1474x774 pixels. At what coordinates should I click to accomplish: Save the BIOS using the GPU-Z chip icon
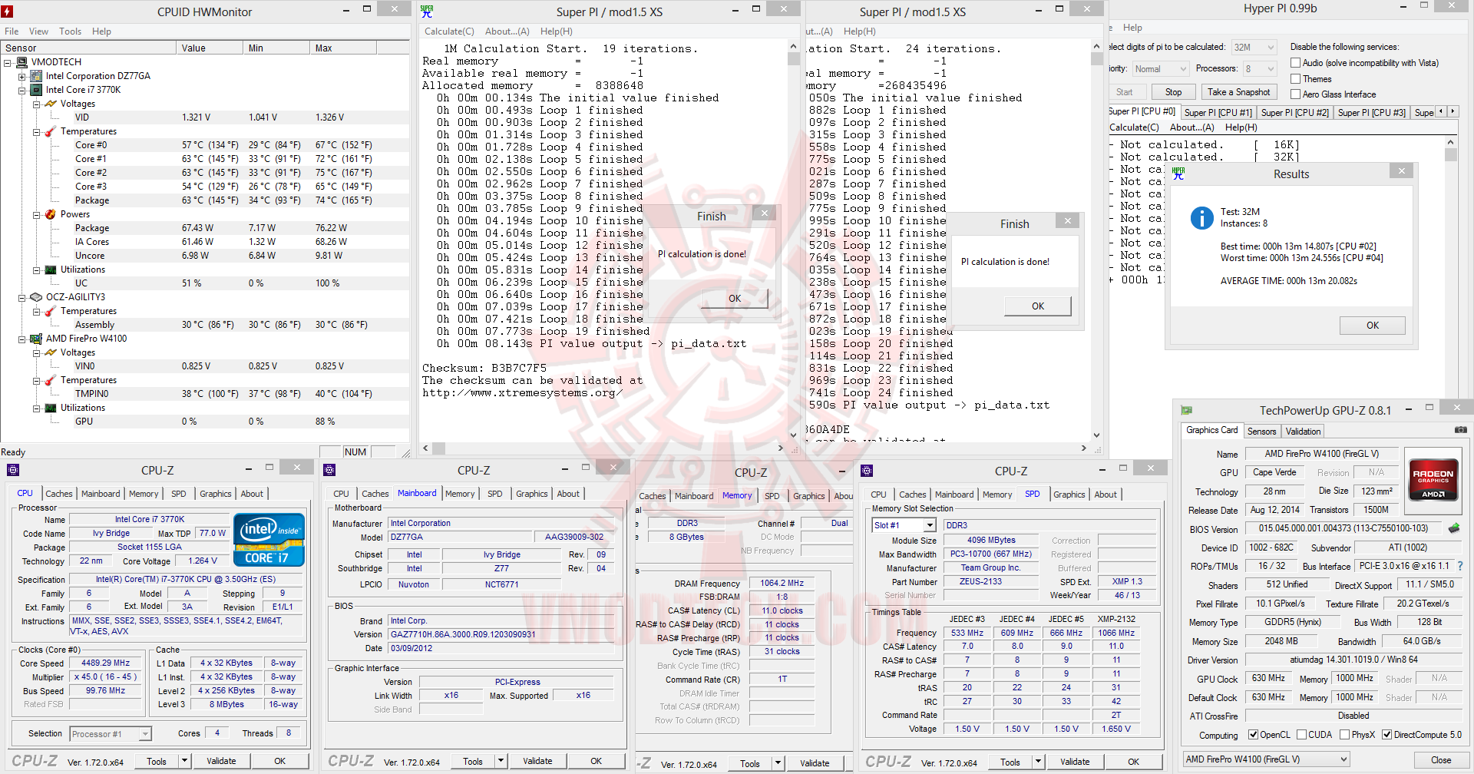tap(1453, 528)
